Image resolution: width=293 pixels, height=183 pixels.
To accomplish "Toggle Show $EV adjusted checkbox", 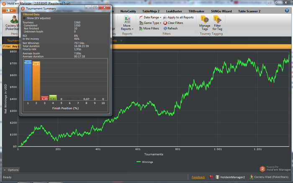I will [24, 18].
